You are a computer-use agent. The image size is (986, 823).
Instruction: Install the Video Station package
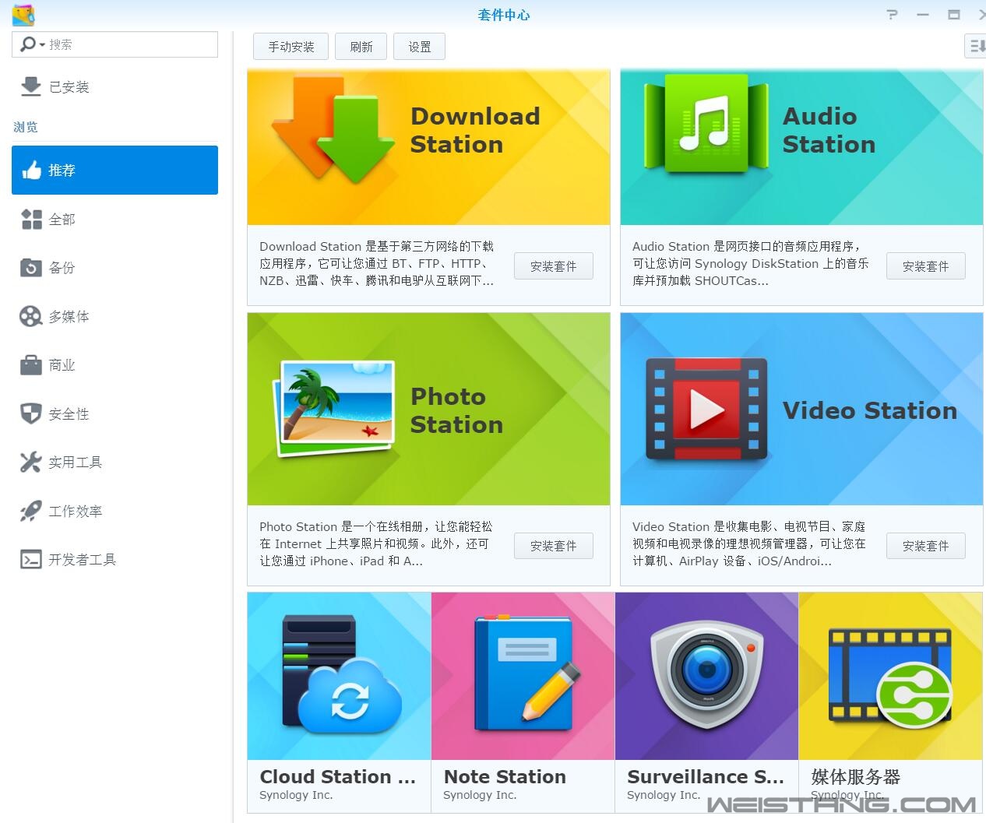(925, 546)
